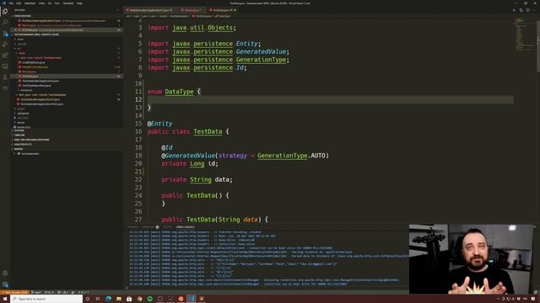Run the Java file with play icon
Image resolution: width=540 pixels, height=303 pixels.
point(514,10)
